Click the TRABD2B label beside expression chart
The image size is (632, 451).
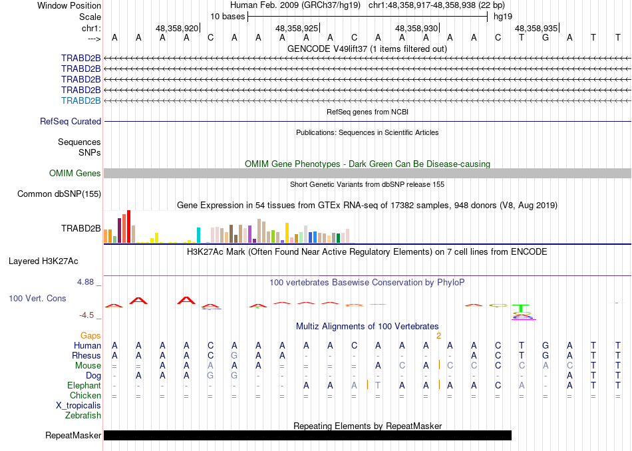point(81,229)
